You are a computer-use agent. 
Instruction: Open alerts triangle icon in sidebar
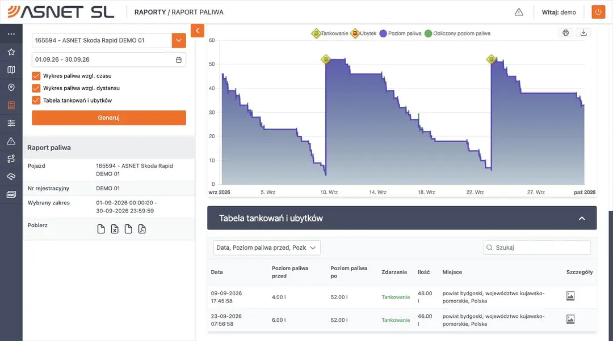point(11,141)
